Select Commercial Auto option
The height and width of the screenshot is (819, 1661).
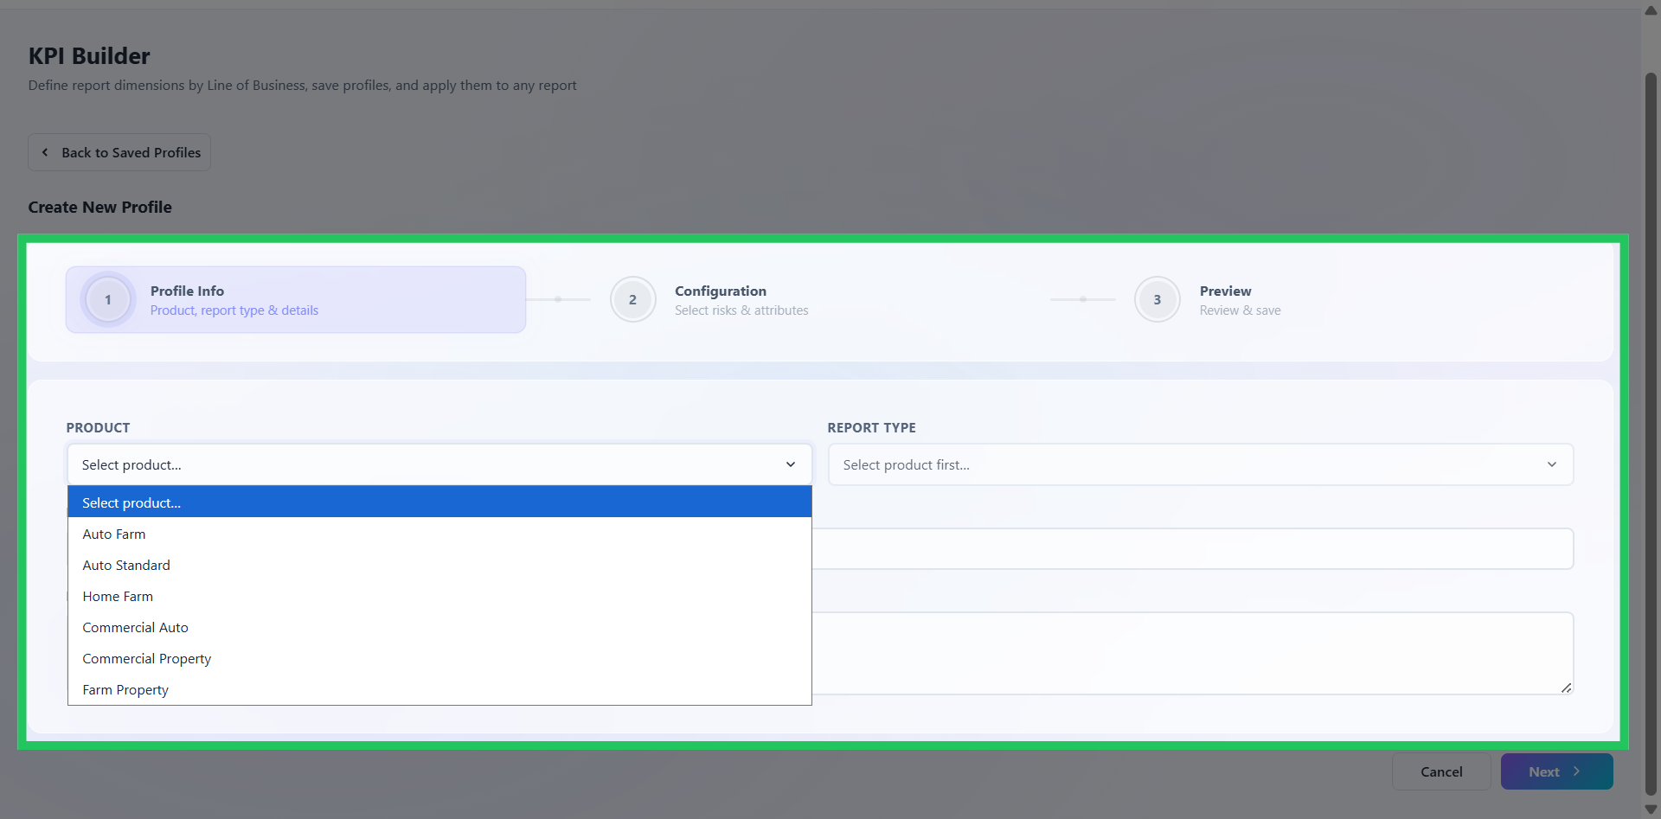point(439,628)
